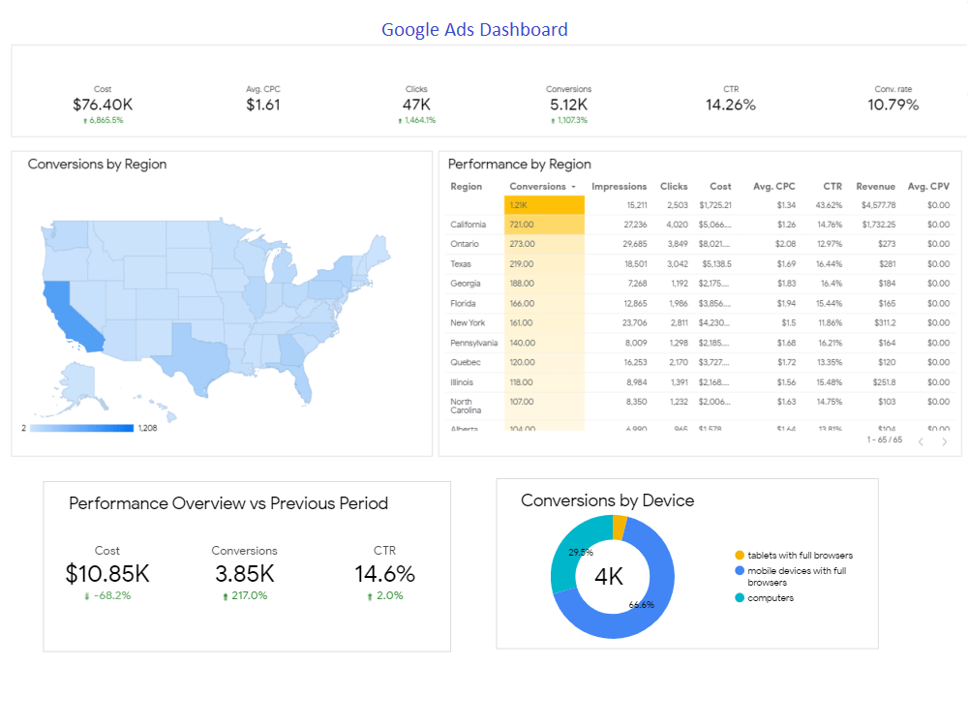
Task: Click the -68.2% cost change indicator
Action: [x=107, y=595]
